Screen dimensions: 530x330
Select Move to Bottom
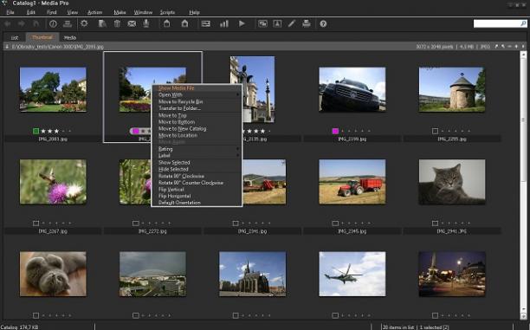point(196,122)
